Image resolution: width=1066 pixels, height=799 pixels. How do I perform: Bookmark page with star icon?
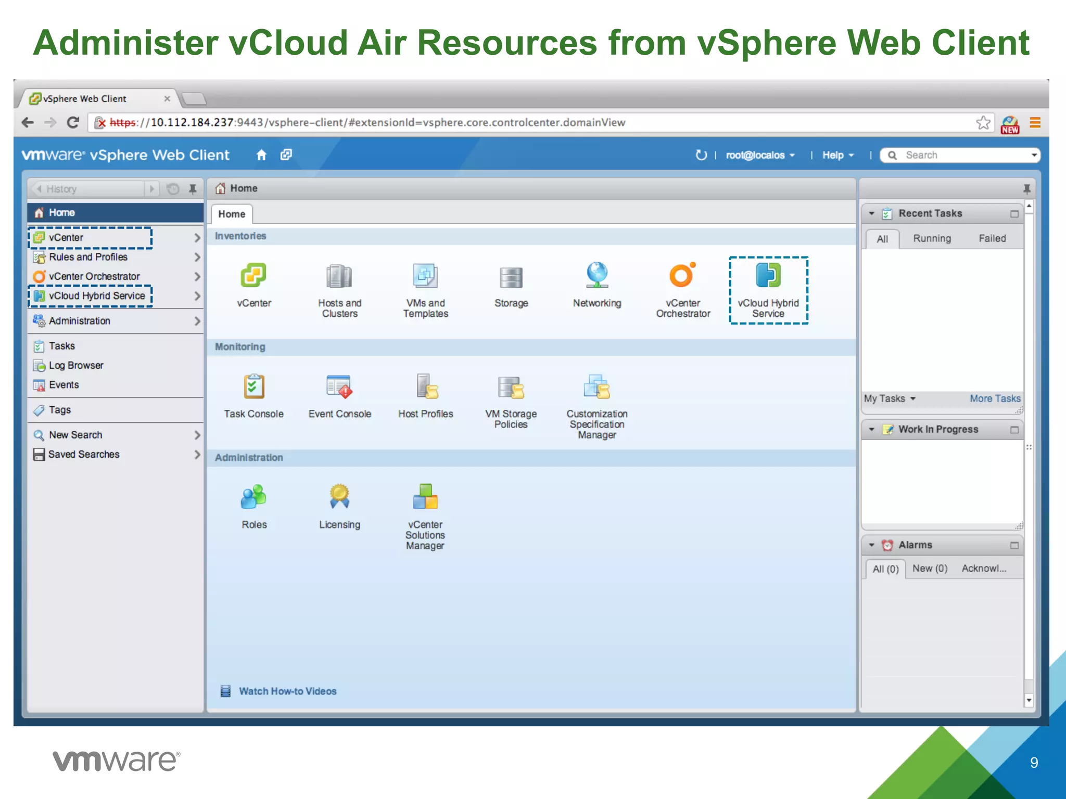pyautogui.click(x=983, y=123)
